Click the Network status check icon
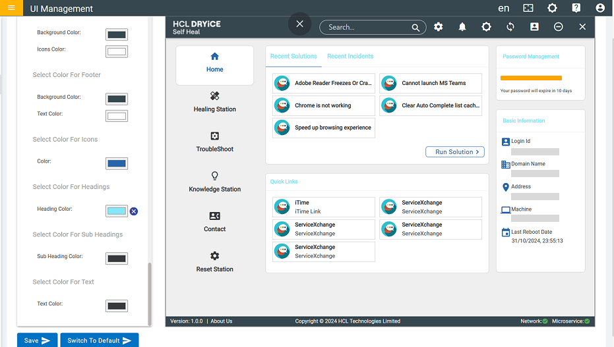This screenshot has height=347, width=614. [x=545, y=321]
